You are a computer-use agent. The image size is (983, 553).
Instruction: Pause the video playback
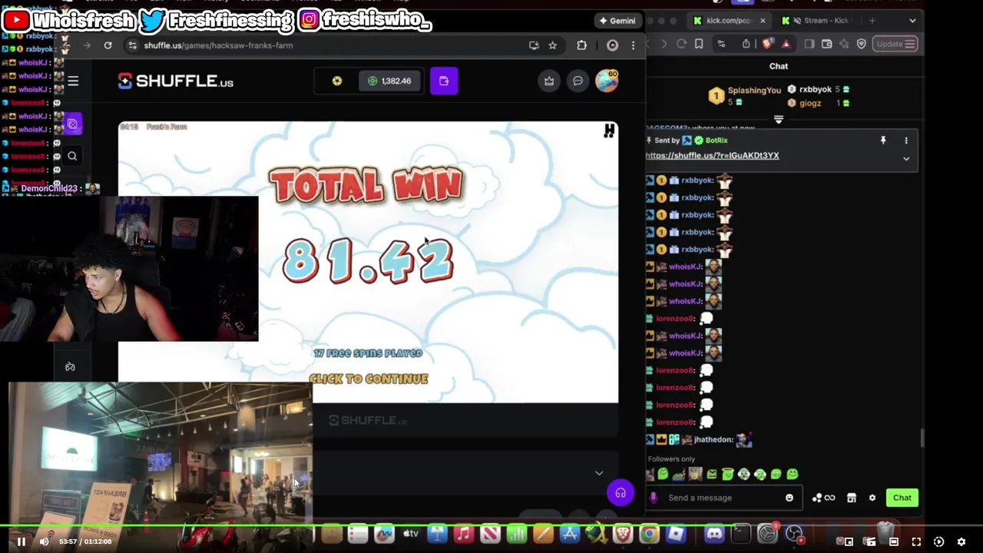(x=22, y=541)
